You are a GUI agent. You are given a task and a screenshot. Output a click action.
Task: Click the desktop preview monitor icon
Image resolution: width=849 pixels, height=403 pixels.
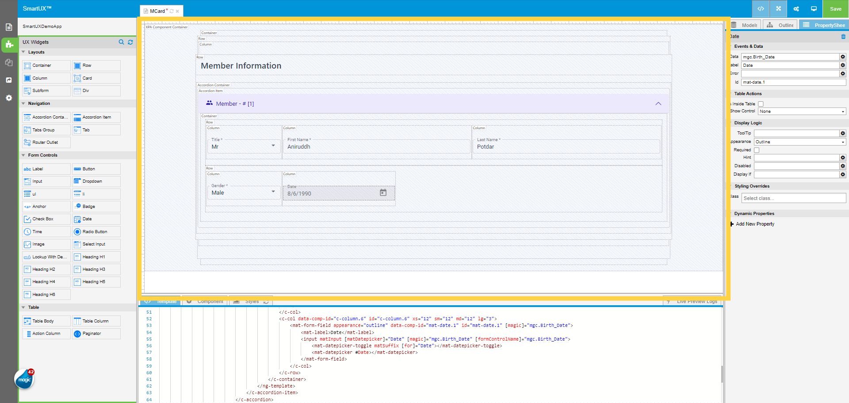point(814,9)
